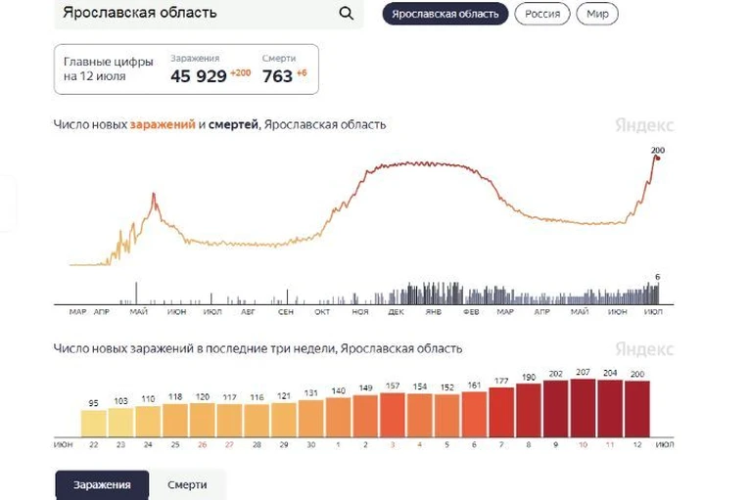Click the red endpoint dot labeled 200
Screen dimensions: 751x500
[x=658, y=159]
